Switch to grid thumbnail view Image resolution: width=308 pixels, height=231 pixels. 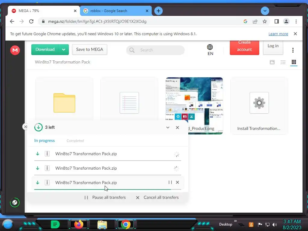(x=294, y=62)
